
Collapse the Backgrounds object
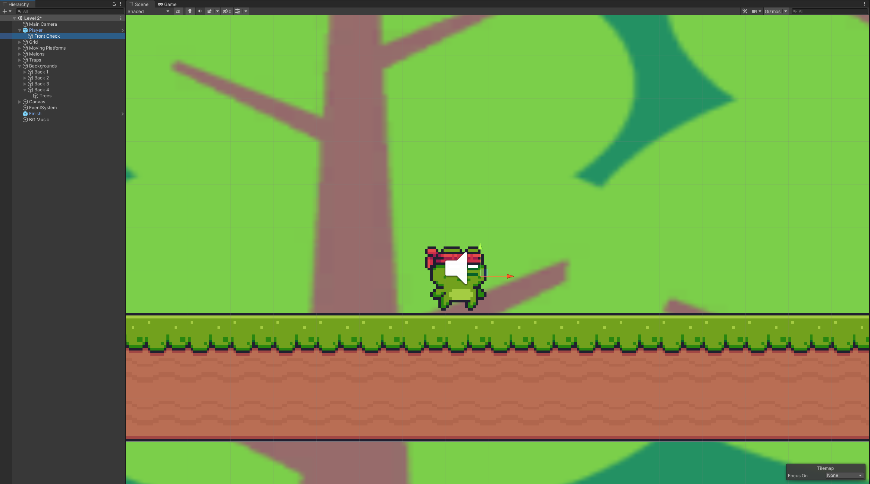pos(19,66)
